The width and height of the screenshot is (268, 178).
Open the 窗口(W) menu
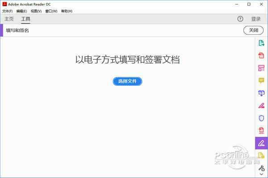[x=51, y=11]
